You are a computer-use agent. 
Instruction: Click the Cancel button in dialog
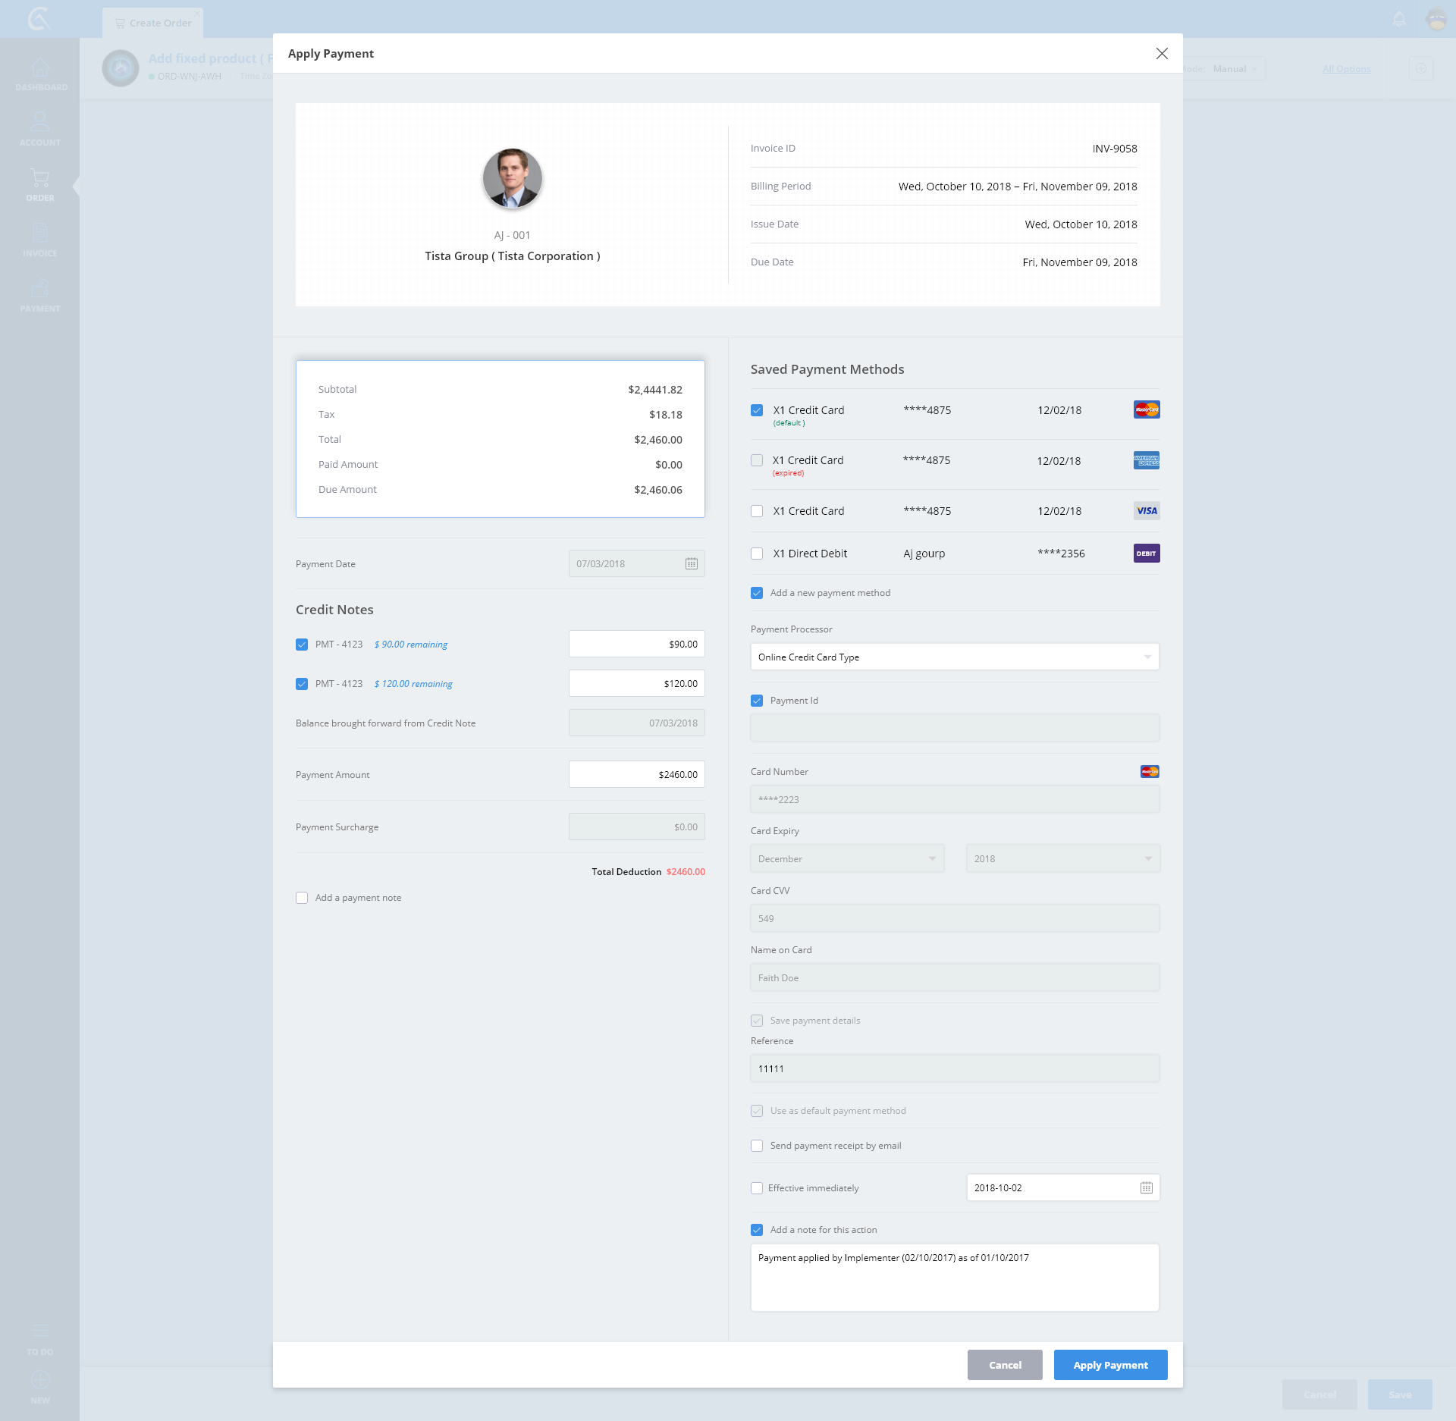(1004, 1365)
